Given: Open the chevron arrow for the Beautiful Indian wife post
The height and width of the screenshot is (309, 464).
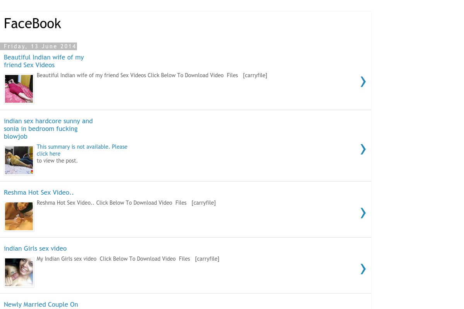Looking at the screenshot, I should [x=363, y=81].
